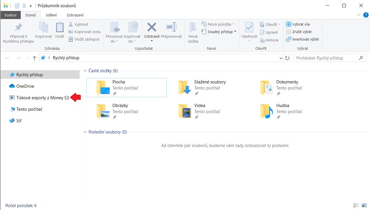370x210 pixels.
Task: Click the Otevřít ribbon button
Action: point(270,24)
